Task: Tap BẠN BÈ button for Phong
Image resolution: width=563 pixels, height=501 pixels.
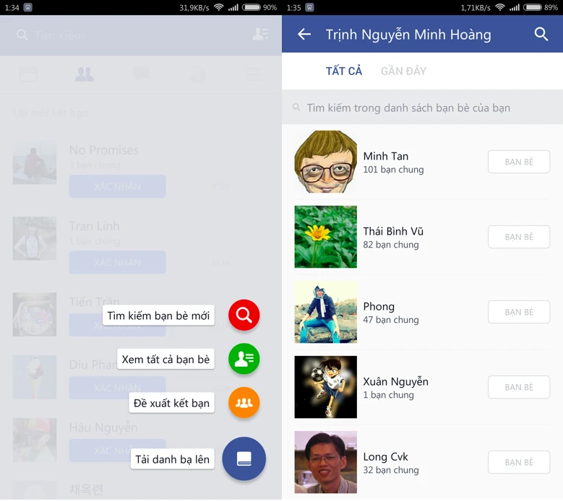Action: click(519, 312)
